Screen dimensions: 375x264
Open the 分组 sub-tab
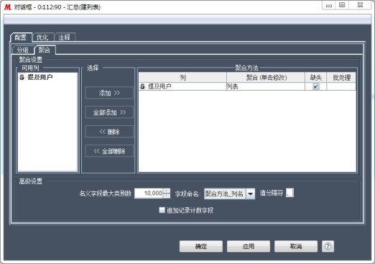pyautogui.click(x=23, y=50)
